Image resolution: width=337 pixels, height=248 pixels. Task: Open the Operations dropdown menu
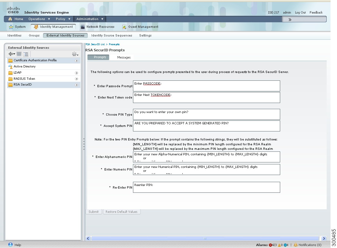click(39, 19)
